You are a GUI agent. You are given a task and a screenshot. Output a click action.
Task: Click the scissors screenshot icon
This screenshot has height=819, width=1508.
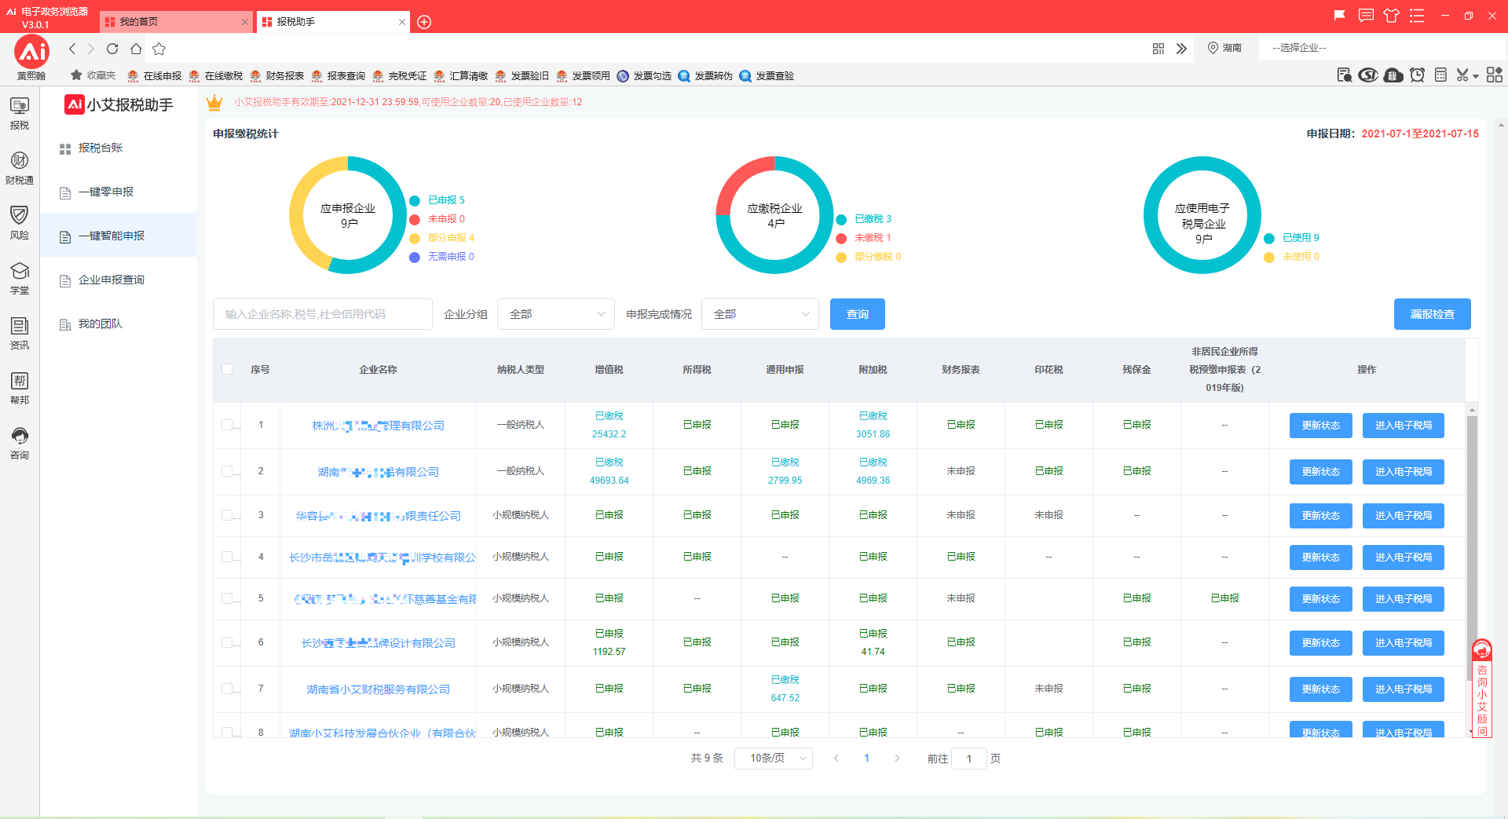1462,75
